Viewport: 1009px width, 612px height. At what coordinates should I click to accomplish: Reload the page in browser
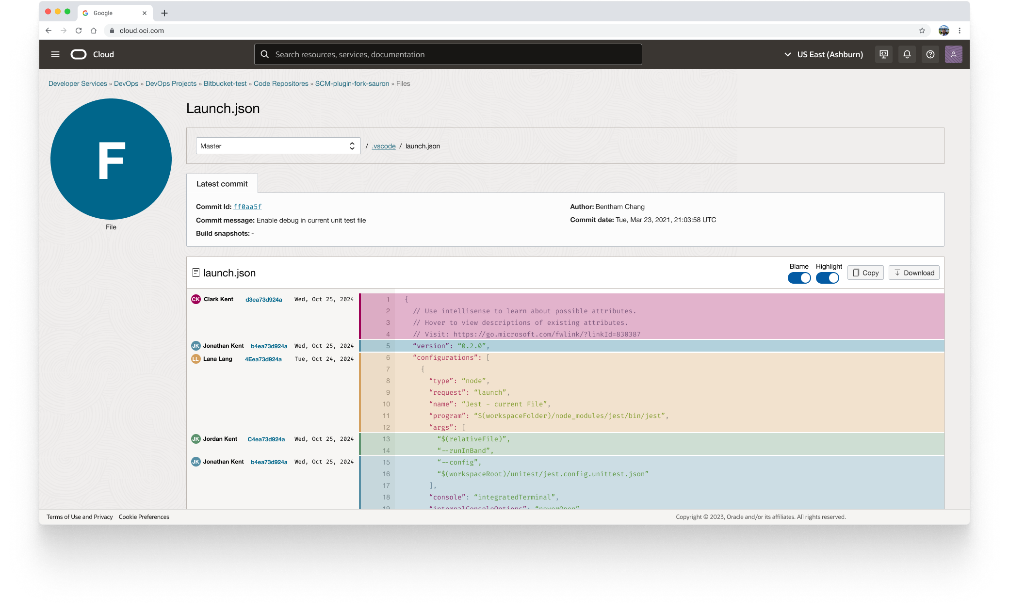coord(79,31)
